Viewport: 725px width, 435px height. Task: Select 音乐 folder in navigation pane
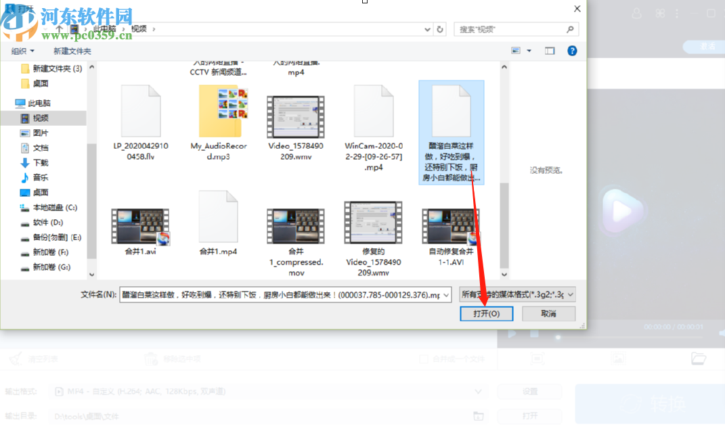(35, 177)
